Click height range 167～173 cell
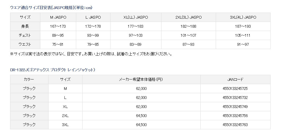The image size is (284, 134). (58, 26)
